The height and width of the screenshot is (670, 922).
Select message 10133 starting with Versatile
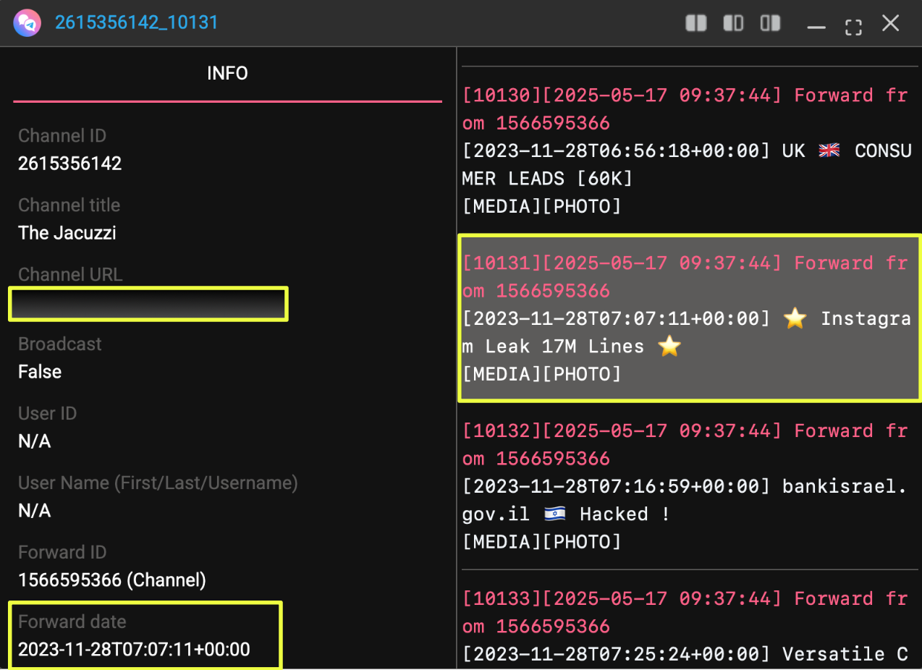pos(686,626)
